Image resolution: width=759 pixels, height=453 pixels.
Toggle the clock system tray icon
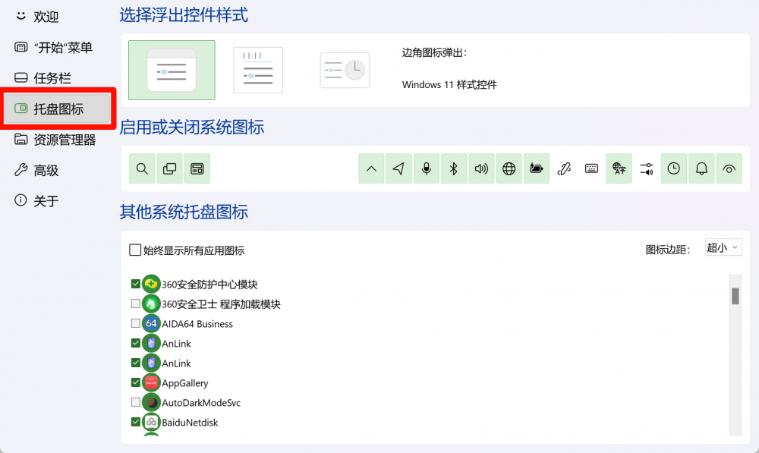674,169
